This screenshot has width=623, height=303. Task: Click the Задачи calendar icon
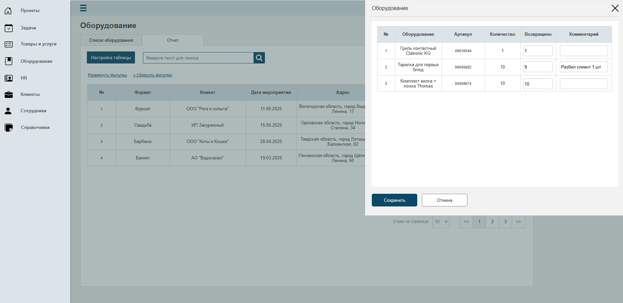pyautogui.click(x=9, y=28)
